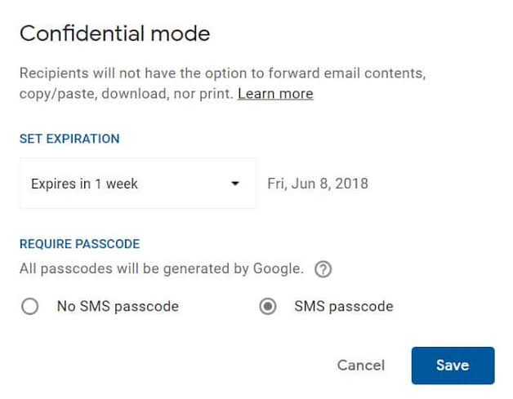513x399 pixels.
Task: Click the Confidential mode dialog title
Action: point(115,33)
